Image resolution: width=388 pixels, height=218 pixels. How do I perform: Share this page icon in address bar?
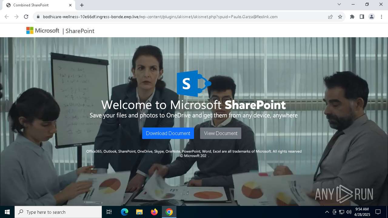click(330, 17)
